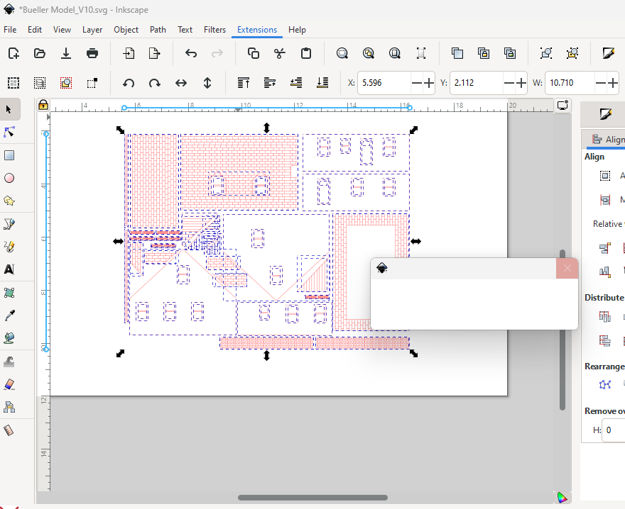Undo the last action
This screenshot has height=509, width=625.
pyautogui.click(x=191, y=53)
